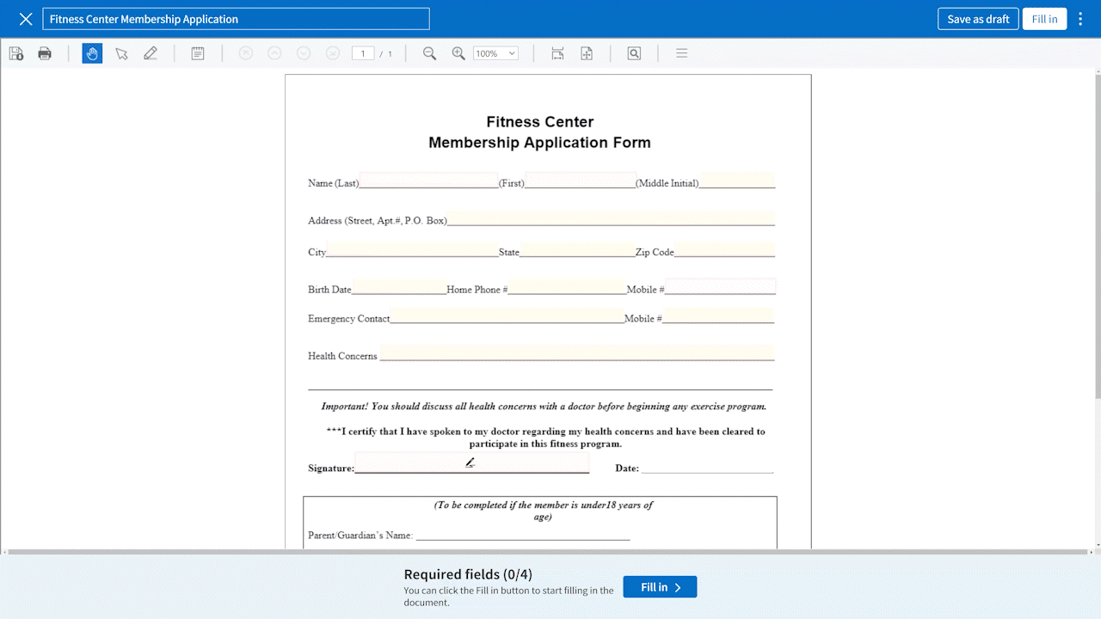The height and width of the screenshot is (619, 1101).
Task: Open the document search tool
Action: (x=634, y=53)
